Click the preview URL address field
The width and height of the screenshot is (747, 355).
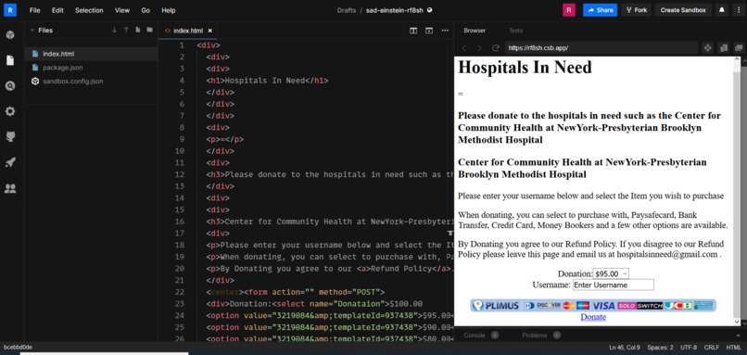coord(601,48)
